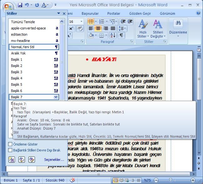Save the document with the floppy icon

pyautogui.click(x=20, y=5)
